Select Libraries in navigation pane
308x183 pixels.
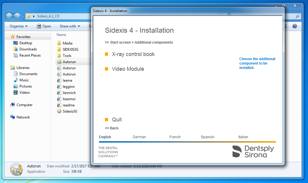point(23,68)
